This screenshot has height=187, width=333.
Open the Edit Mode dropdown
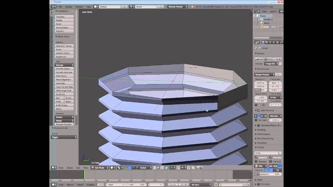[99, 168]
